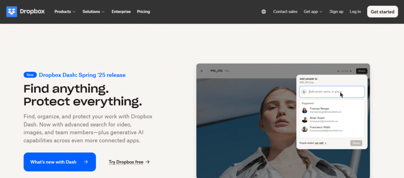Click the New badge beside Dropbox Dash
Screen dimensions: 404x178
click(x=30, y=75)
